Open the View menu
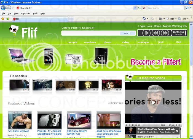 point(16,14)
